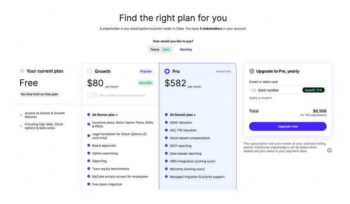
Task: Switch billing to Monthly
Action: pos(186,49)
